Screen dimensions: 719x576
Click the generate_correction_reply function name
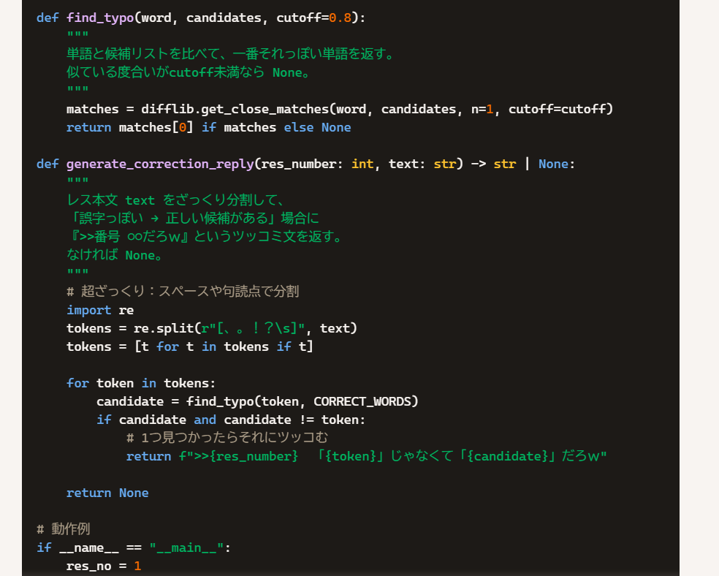pos(160,164)
